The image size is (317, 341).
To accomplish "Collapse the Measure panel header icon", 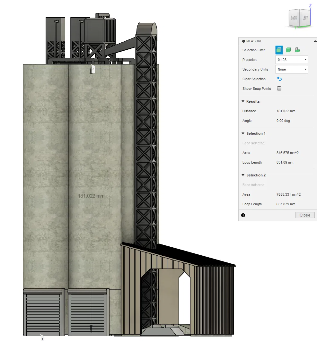I will (x=244, y=41).
